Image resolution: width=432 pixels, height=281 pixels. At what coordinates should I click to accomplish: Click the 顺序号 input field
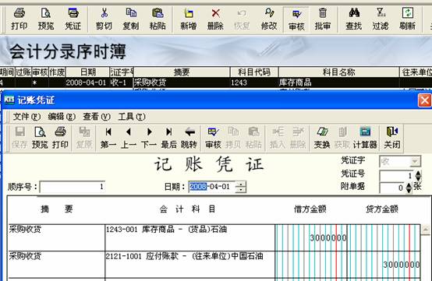73,187
